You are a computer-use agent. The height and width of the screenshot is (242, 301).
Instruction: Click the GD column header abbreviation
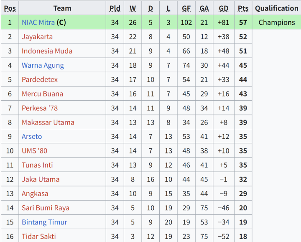[224, 8]
